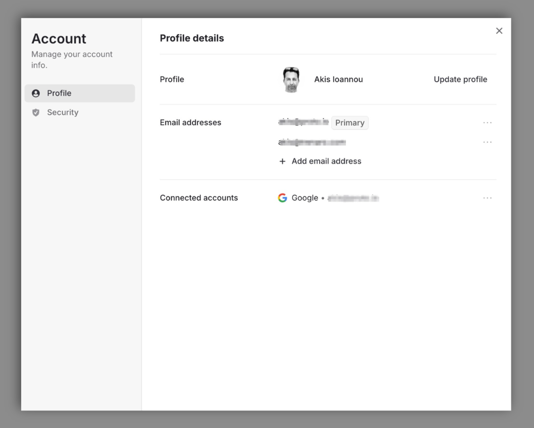
Task: Select the Profile person icon in sidebar
Action: click(35, 93)
